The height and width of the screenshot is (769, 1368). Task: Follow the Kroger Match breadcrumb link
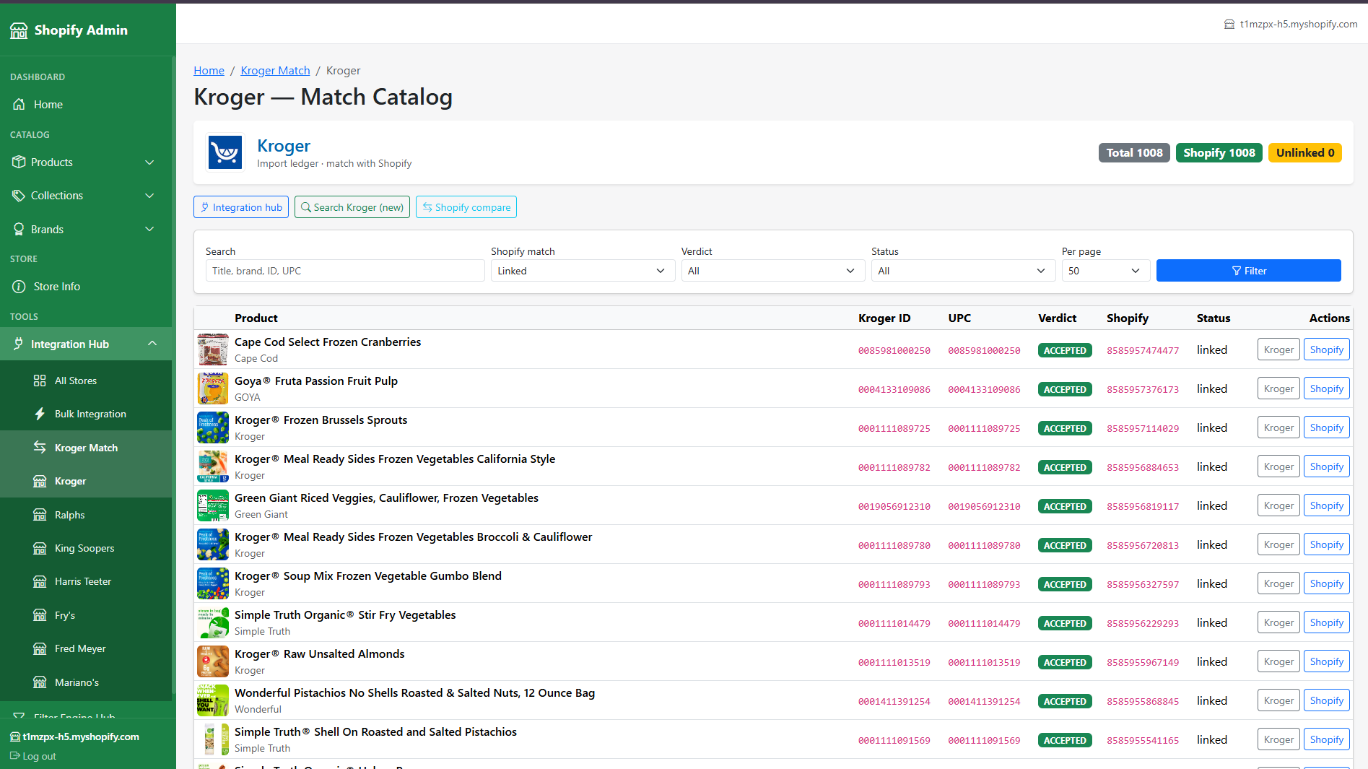pyautogui.click(x=275, y=70)
